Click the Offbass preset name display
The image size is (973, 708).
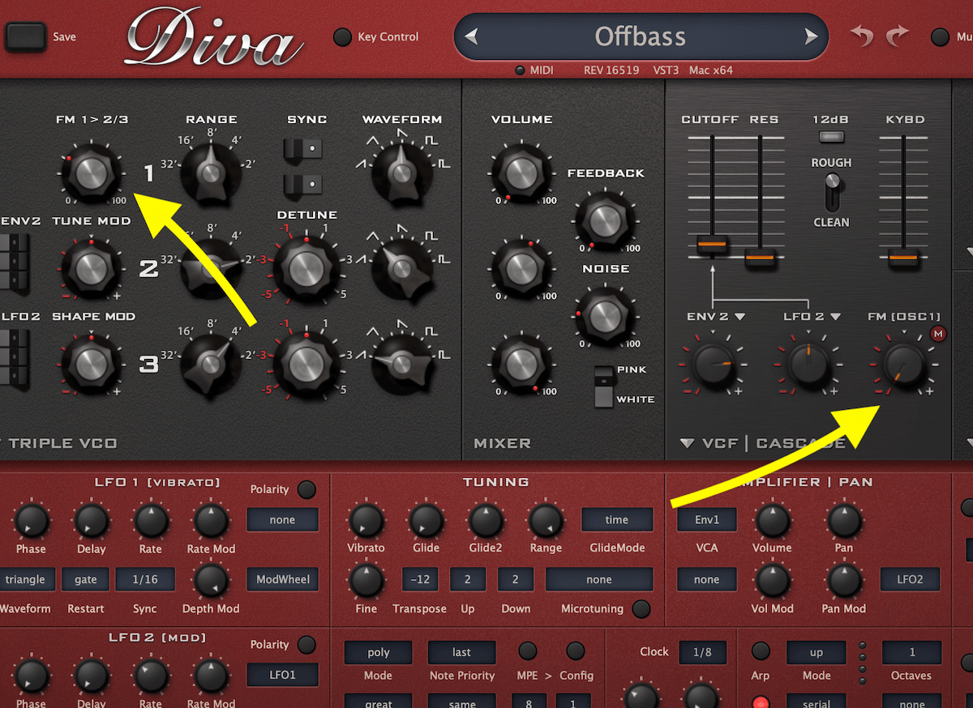(x=641, y=36)
